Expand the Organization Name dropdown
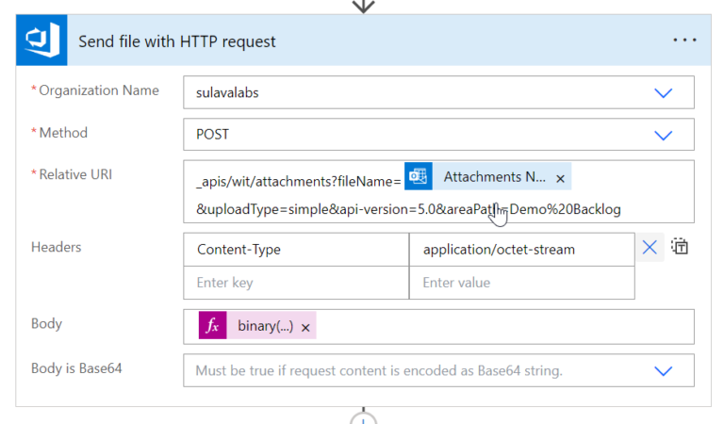This screenshot has width=724, height=424. [663, 92]
